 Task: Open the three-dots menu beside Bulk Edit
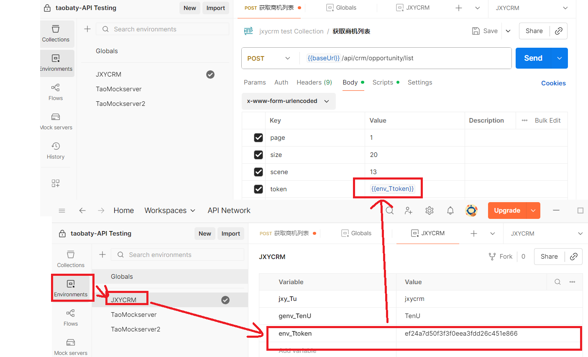tap(524, 121)
